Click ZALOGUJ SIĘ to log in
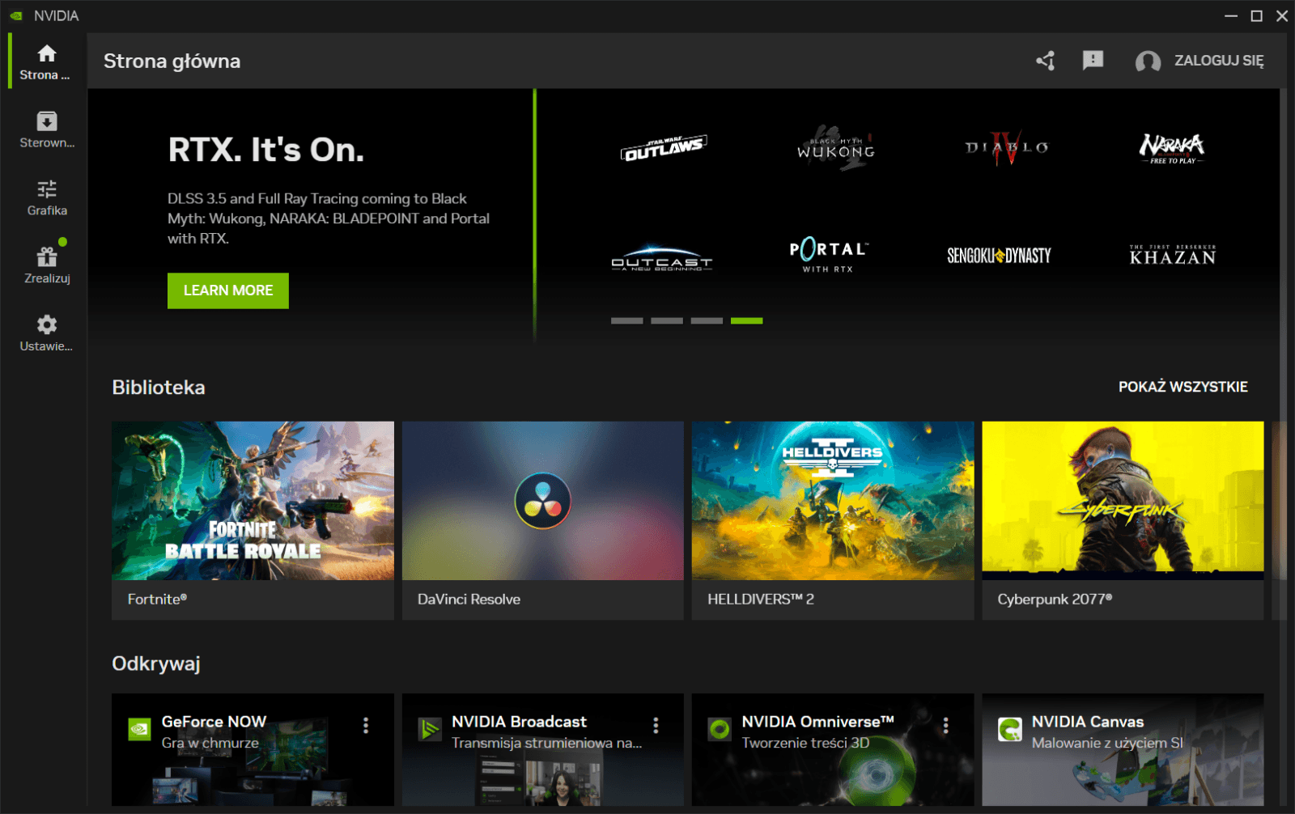Viewport: 1295px width, 814px height. coord(1219,61)
